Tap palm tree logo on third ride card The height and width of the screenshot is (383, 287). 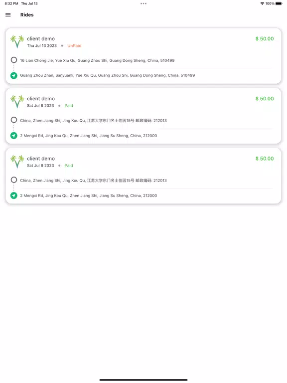pos(17,162)
